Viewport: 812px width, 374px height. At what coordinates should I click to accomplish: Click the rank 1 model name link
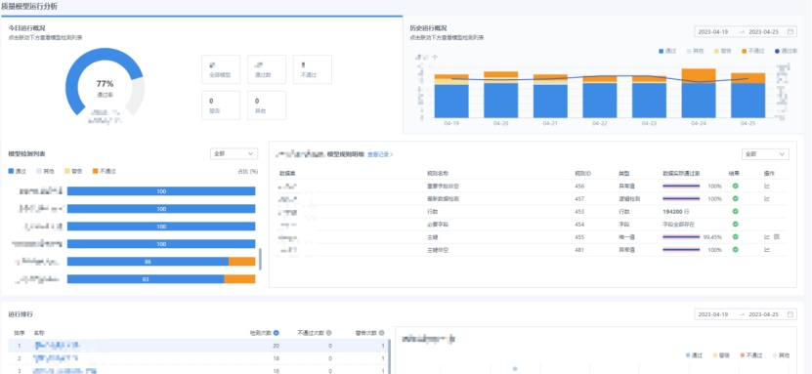point(58,345)
